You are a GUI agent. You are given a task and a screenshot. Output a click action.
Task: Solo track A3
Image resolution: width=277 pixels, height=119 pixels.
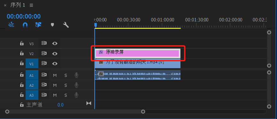coord(66,96)
